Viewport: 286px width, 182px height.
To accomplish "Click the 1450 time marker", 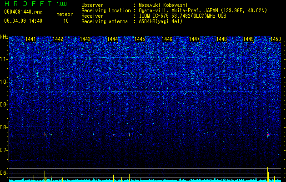I will point(276,39).
